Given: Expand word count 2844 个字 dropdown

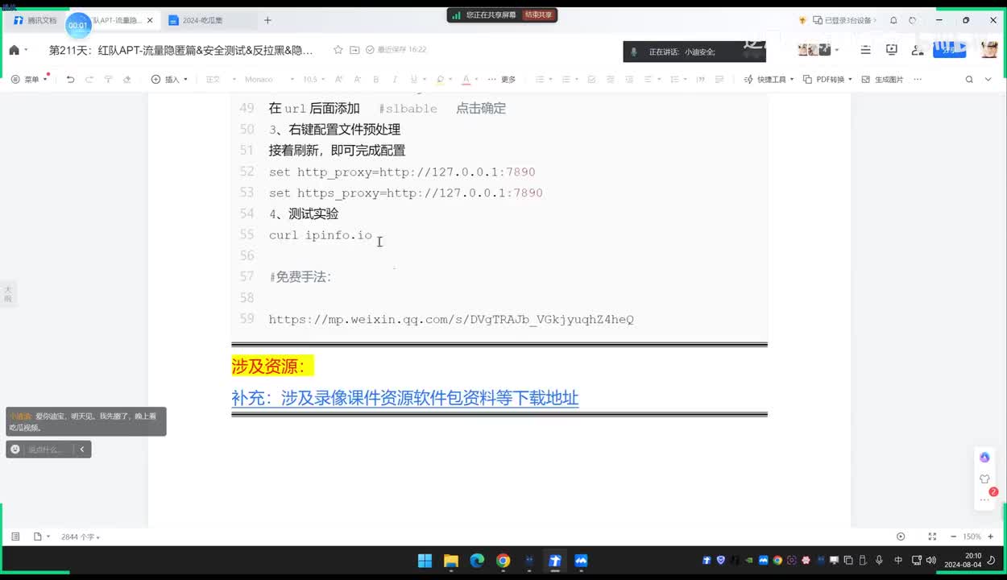Looking at the screenshot, I should pyautogui.click(x=81, y=536).
